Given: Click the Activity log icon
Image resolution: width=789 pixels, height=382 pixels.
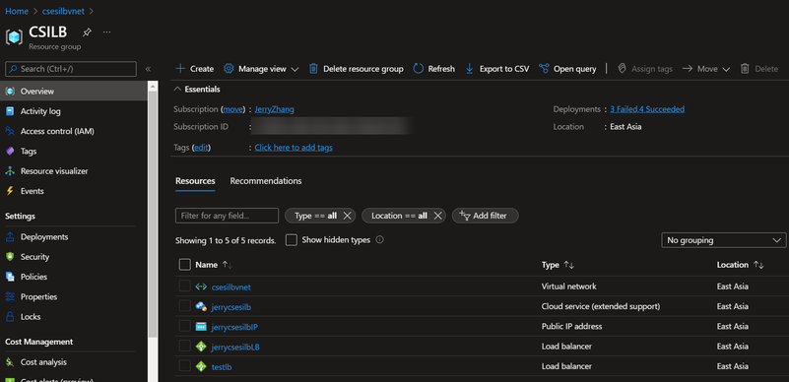Looking at the screenshot, I should point(10,111).
